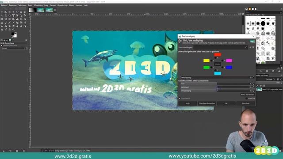Select the Clone stamp tool
Image resolution: width=283 pixels, height=159 pixels.
[x=2, y=26]
